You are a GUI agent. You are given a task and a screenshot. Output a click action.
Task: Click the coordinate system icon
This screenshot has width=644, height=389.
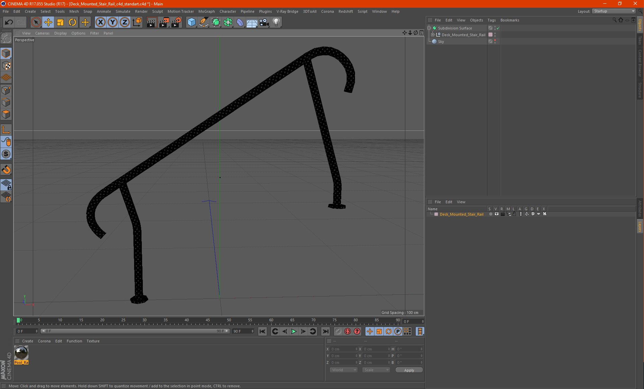(137, 22)
